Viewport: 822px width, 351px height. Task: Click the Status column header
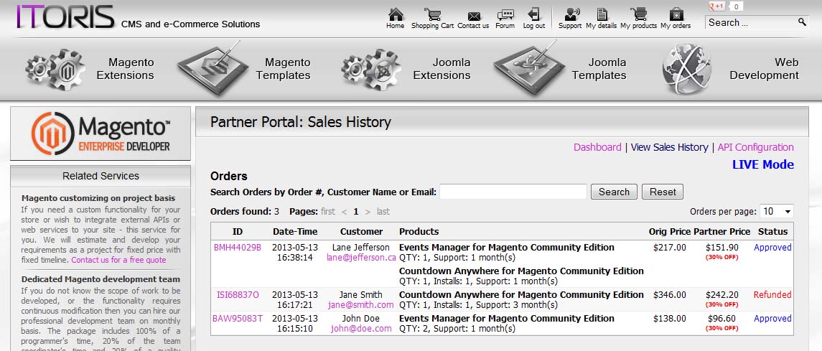pos(772,232)
